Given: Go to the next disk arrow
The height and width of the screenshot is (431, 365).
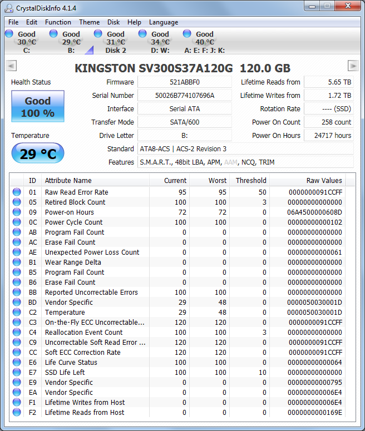Looking at the screenshot, I should [353, 66].
